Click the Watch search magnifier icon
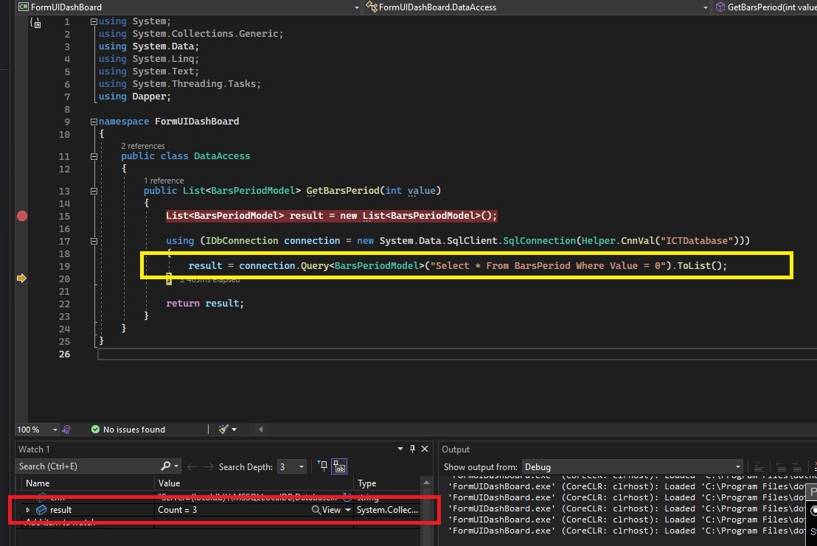 [x=166, y=466]
